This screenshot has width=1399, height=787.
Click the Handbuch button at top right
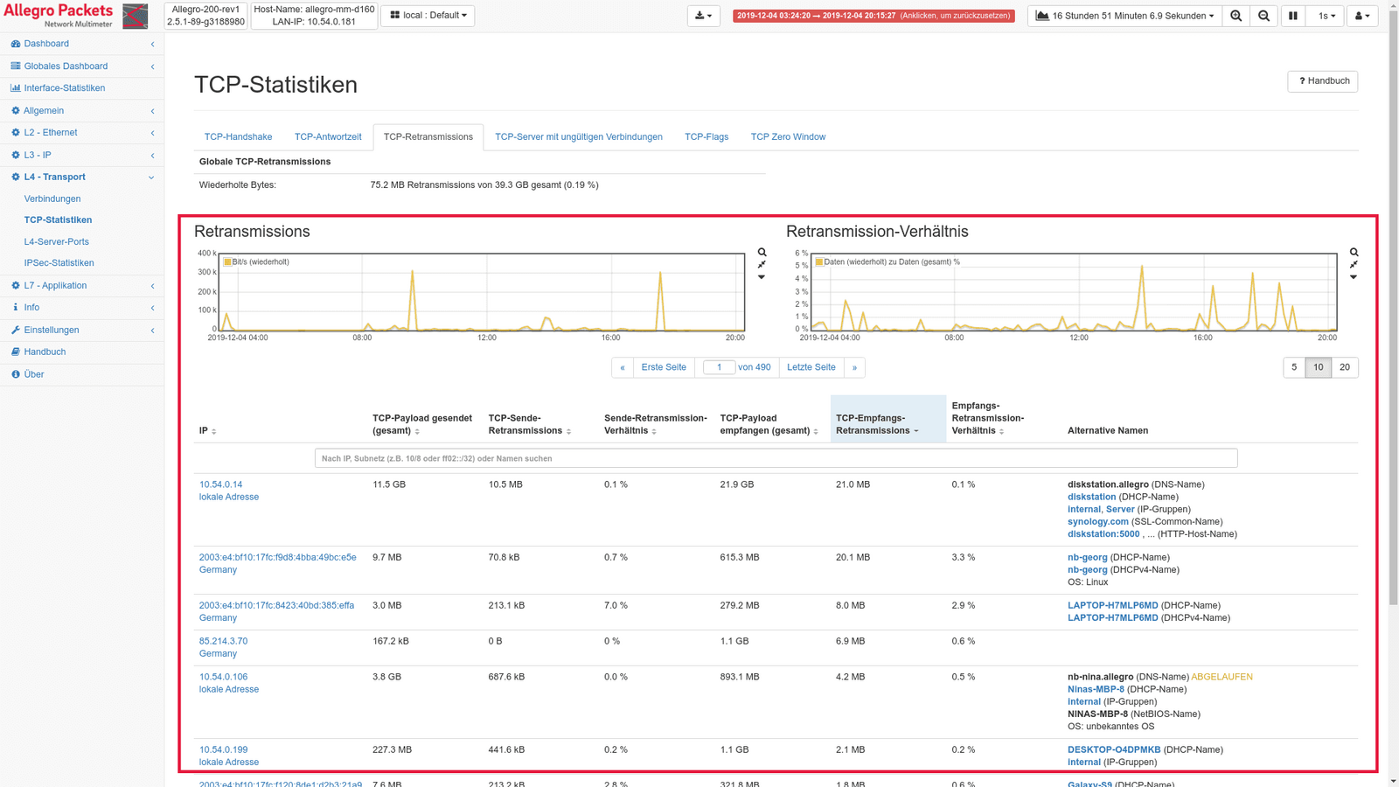pos(1322,81)
